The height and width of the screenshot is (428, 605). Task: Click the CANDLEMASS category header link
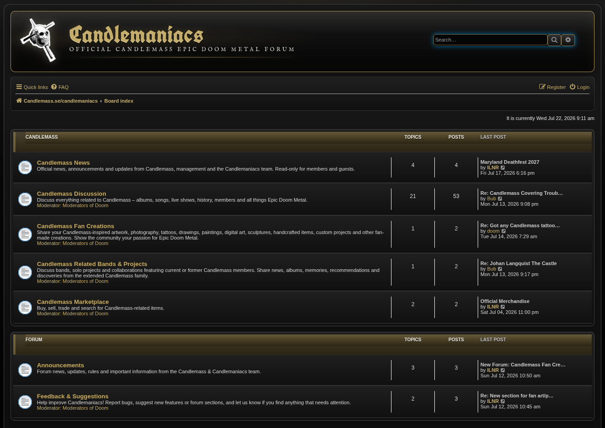pos(42,137)
